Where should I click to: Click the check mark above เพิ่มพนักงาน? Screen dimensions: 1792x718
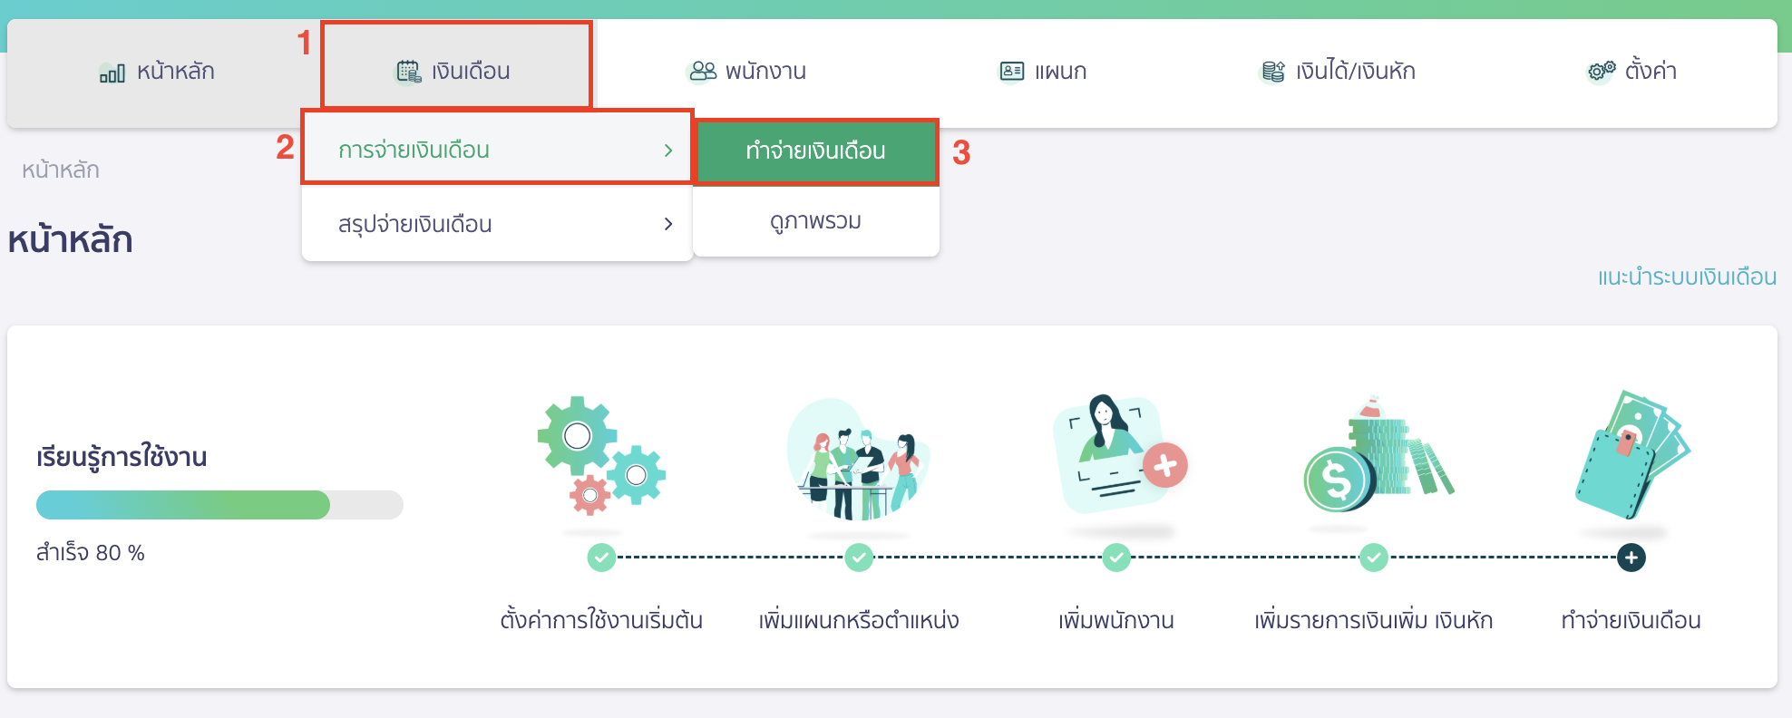coord(1116,558)
